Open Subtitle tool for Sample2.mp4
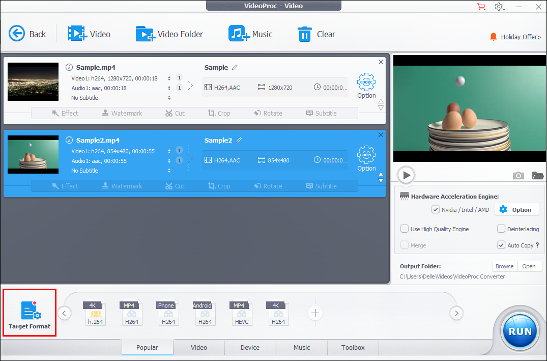This screenshot has width=547, height=361. click(321, 186)
